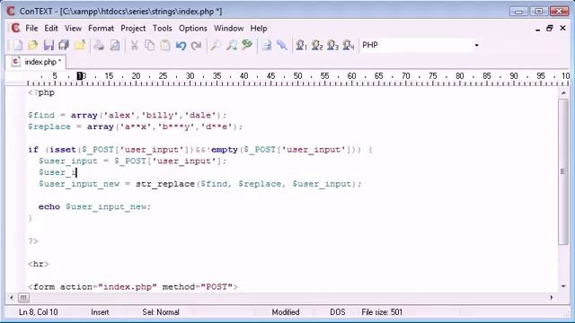The height and width of the screenshot is (323, 575).
Task: Click the '<?php' opening tag line
Action: (41, 92)
